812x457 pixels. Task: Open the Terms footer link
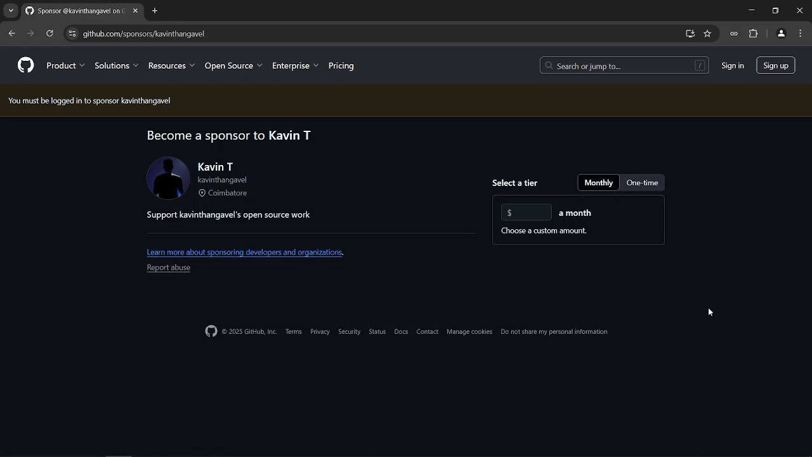pos(293,331)
